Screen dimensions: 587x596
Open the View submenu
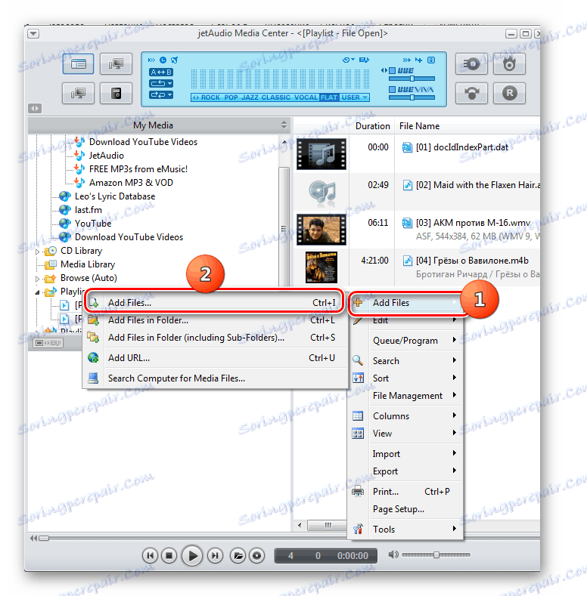pos(405,434)
